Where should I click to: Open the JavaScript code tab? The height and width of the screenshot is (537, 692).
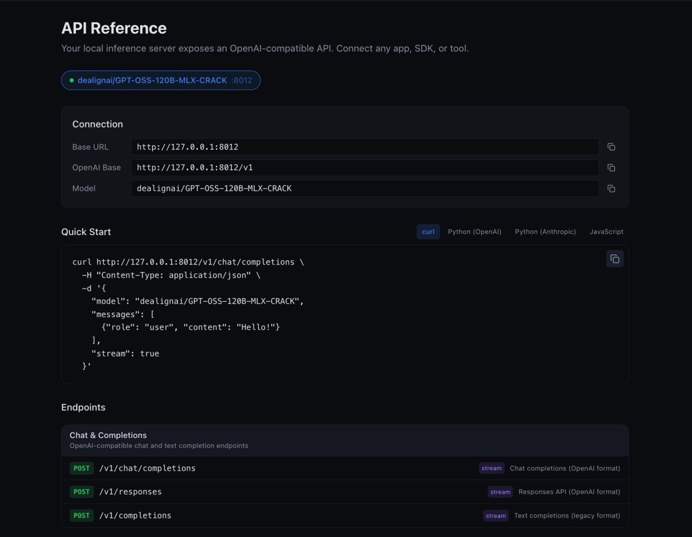click(x=606, y=232)
